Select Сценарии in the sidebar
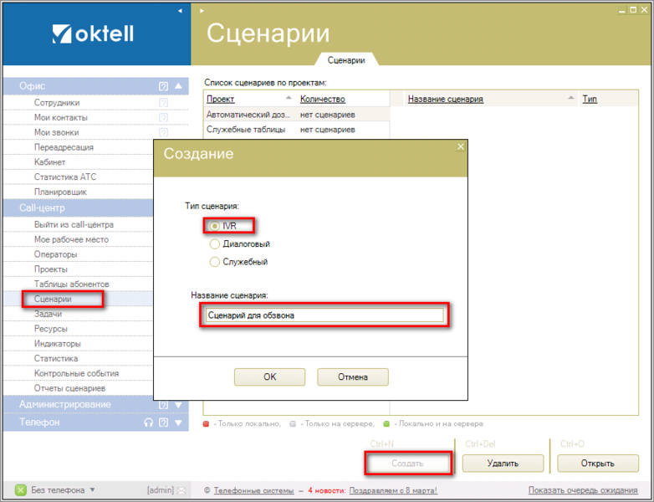Viewport: 654px width, 502px height. point(53,300)
